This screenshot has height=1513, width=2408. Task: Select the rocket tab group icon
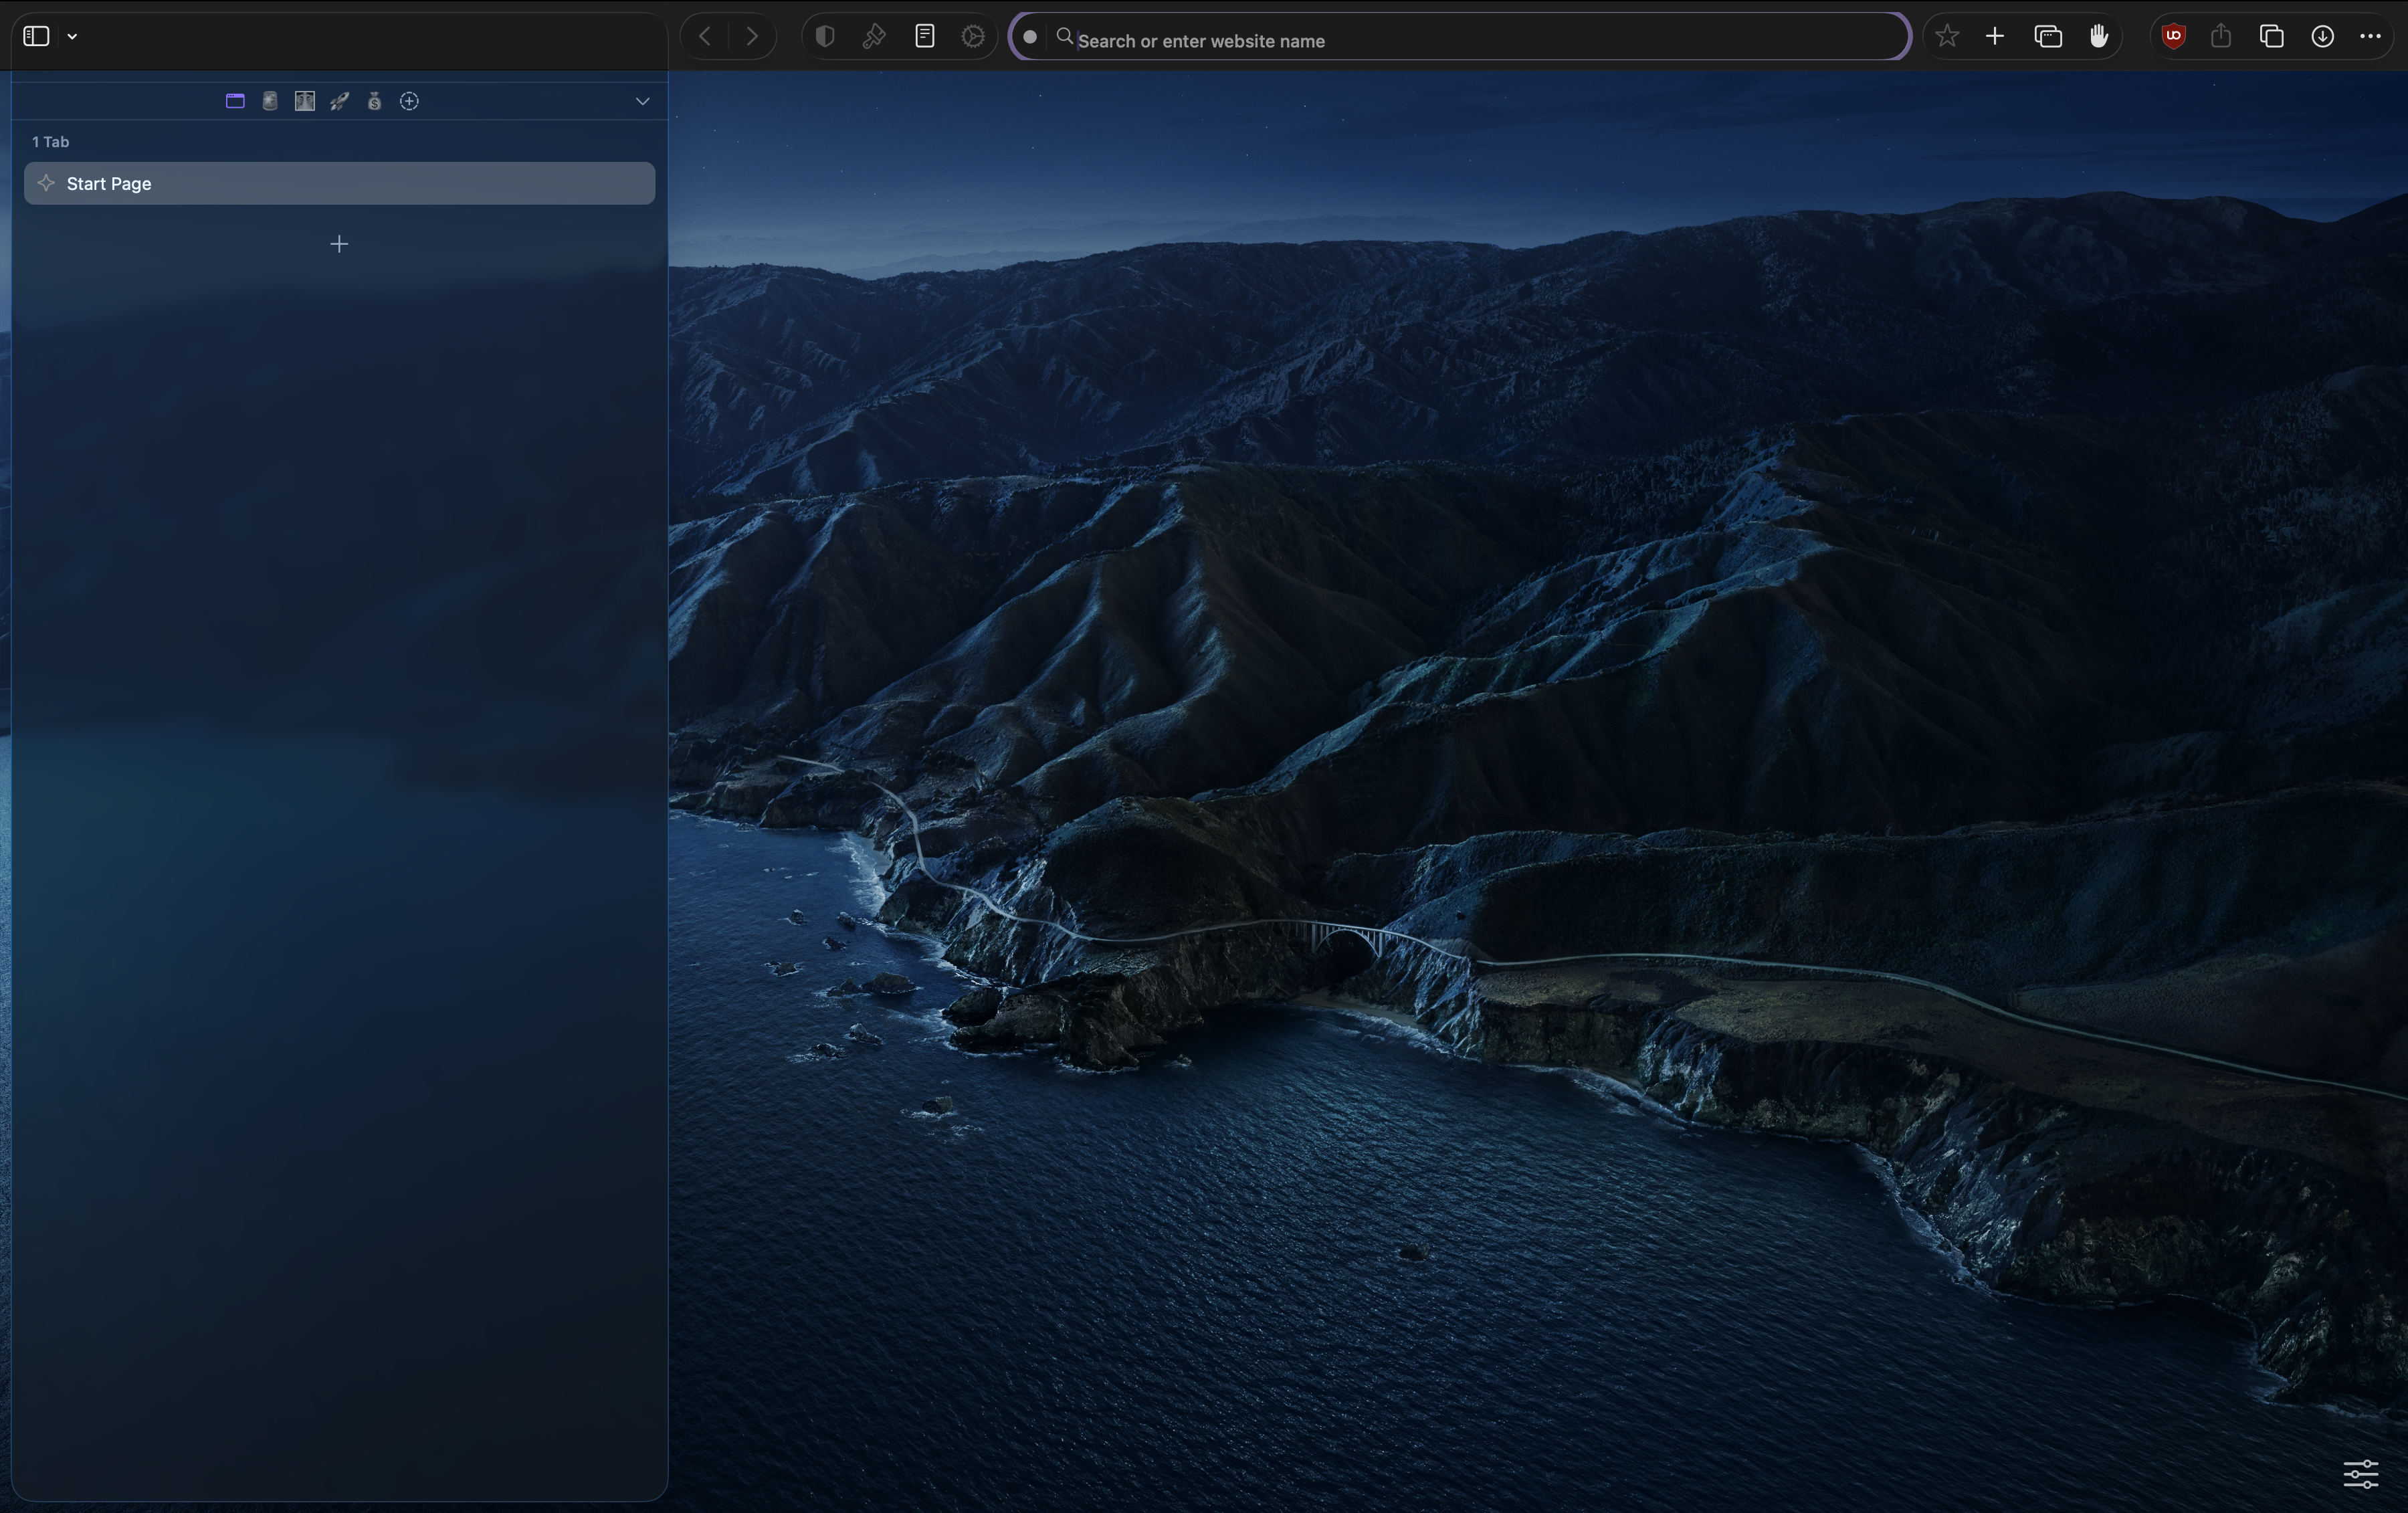pyautogui.click(x=340, y=101)
